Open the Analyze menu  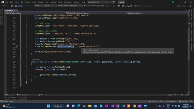tap(53, 2)
